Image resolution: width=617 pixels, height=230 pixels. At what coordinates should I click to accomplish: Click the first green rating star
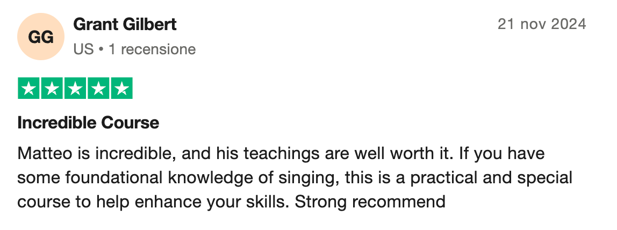pyautogui.click(x=28, y=89)
